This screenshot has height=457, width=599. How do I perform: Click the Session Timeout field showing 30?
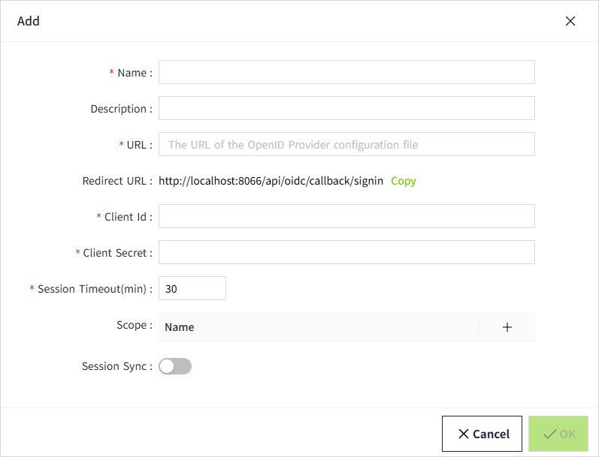[192, 288]
